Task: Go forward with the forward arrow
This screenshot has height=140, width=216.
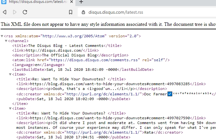Action: (x=15, y=12)
